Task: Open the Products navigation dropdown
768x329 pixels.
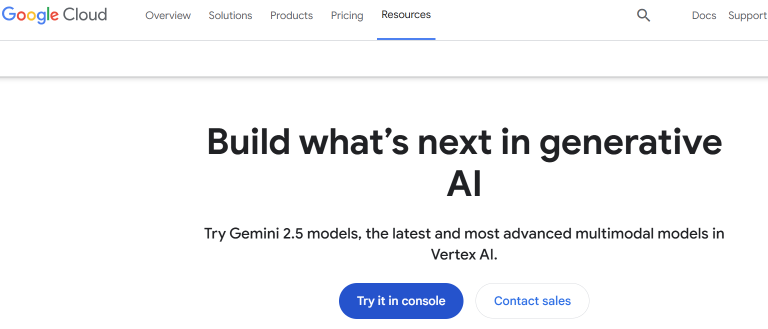Action: 291,15
